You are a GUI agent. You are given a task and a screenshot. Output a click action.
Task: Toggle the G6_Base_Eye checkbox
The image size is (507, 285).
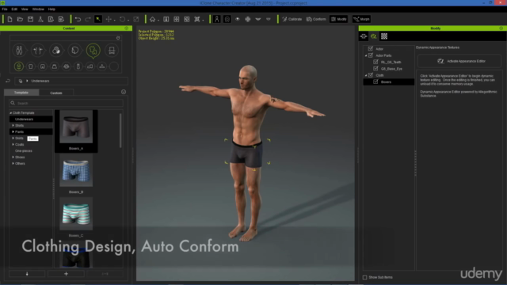[x=375, y=69]
